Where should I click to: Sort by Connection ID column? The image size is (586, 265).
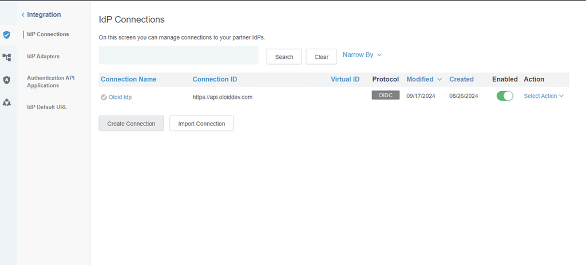click(x=215, y=79)
